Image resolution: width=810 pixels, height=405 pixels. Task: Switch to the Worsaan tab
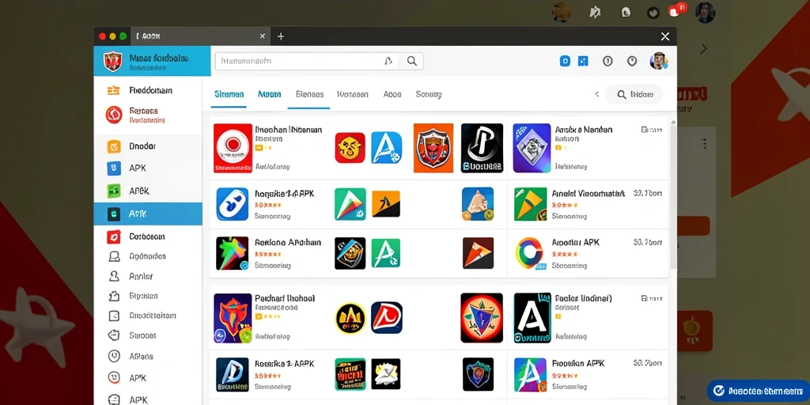(353, 95)
